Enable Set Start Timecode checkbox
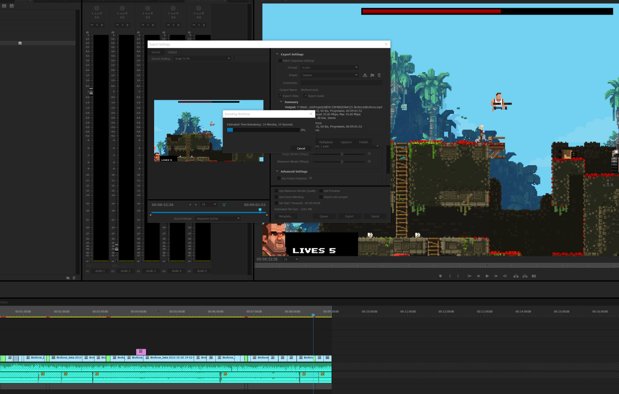 tap(276, 203)
